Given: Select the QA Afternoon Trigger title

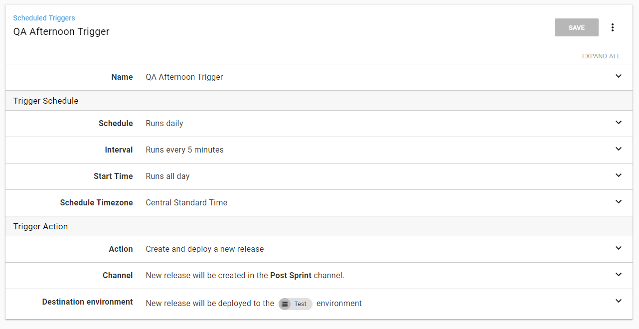Looking at the screenshot, I should pyautogui.click(x=61, y=31).
